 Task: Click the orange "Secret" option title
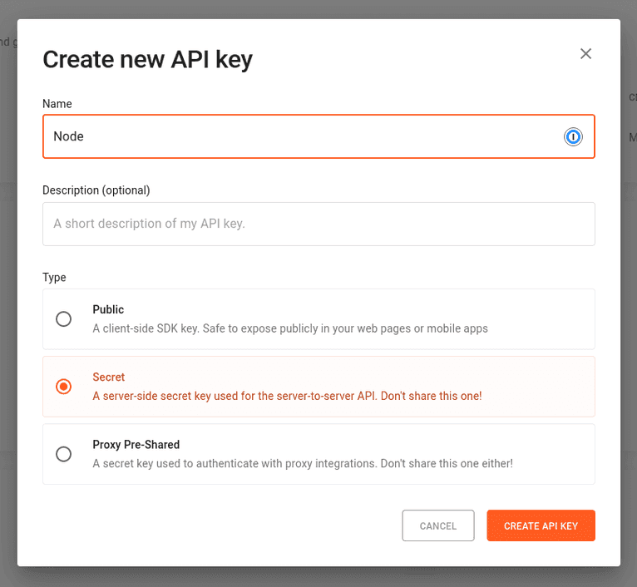(109, 377)
